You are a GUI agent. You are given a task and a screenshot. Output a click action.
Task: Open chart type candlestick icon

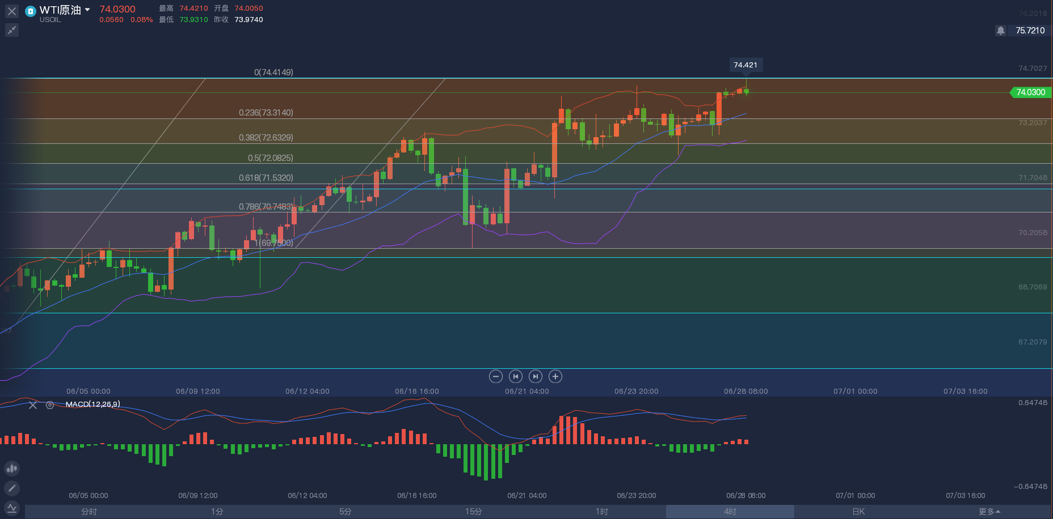point(12,468)
